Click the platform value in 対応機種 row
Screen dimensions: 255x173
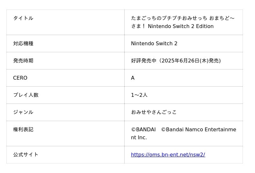pos(154,44)
